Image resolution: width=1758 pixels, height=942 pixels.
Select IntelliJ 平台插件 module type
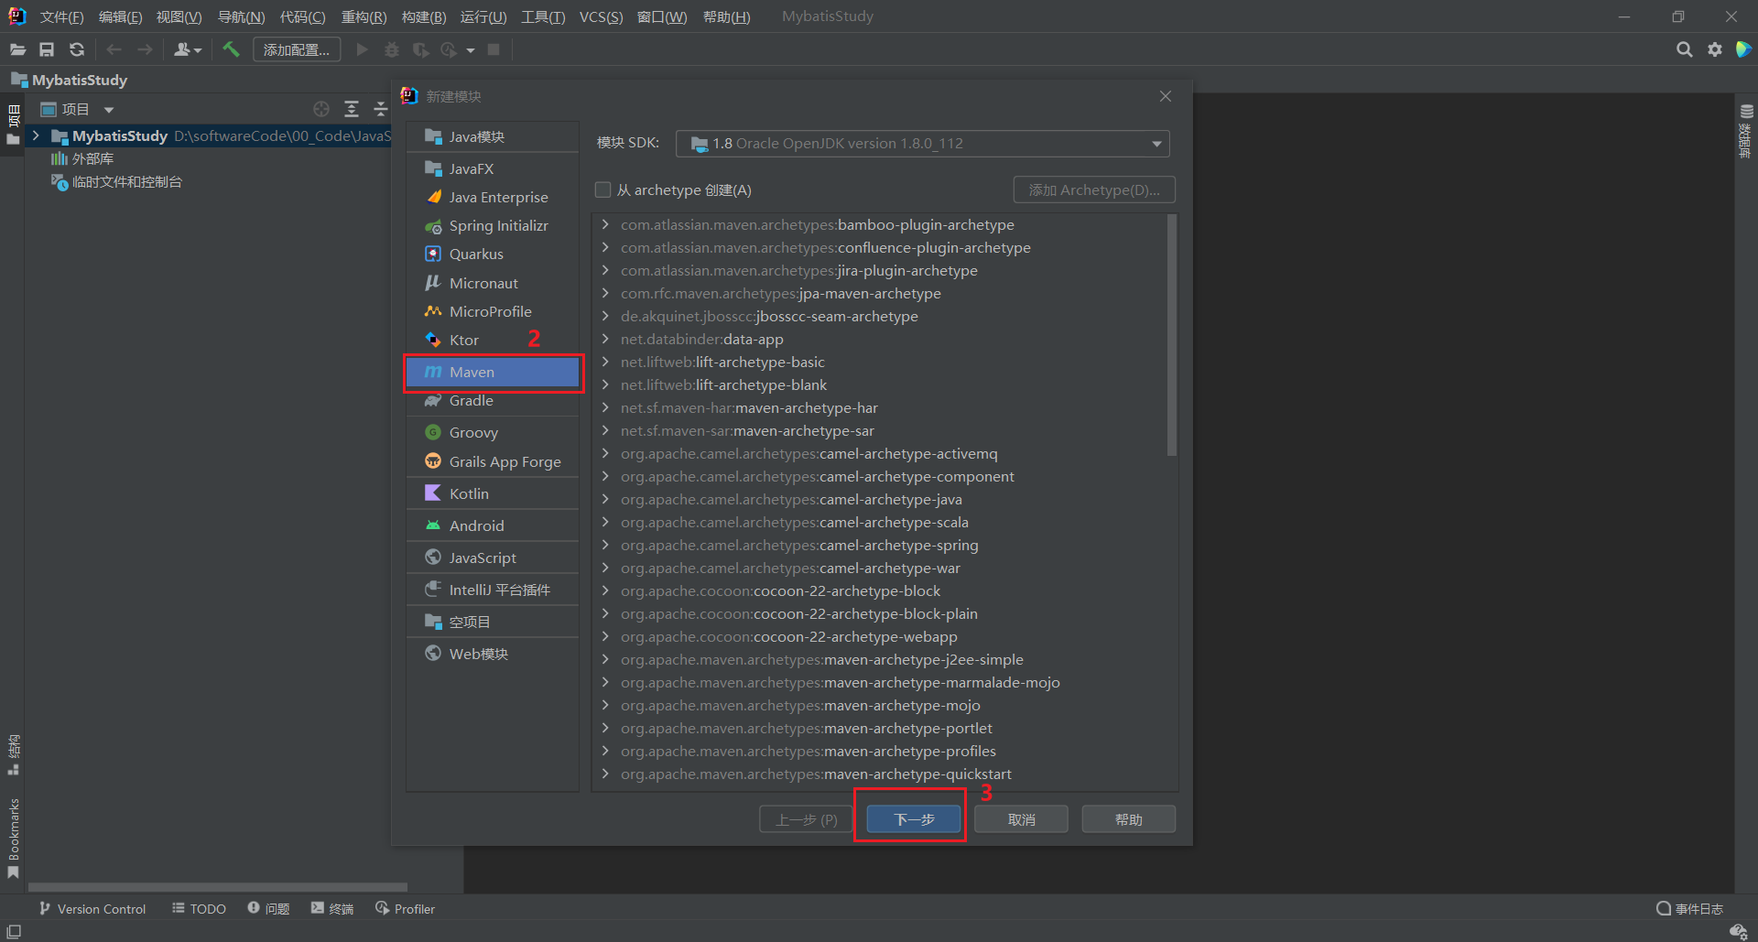point(493,590)
